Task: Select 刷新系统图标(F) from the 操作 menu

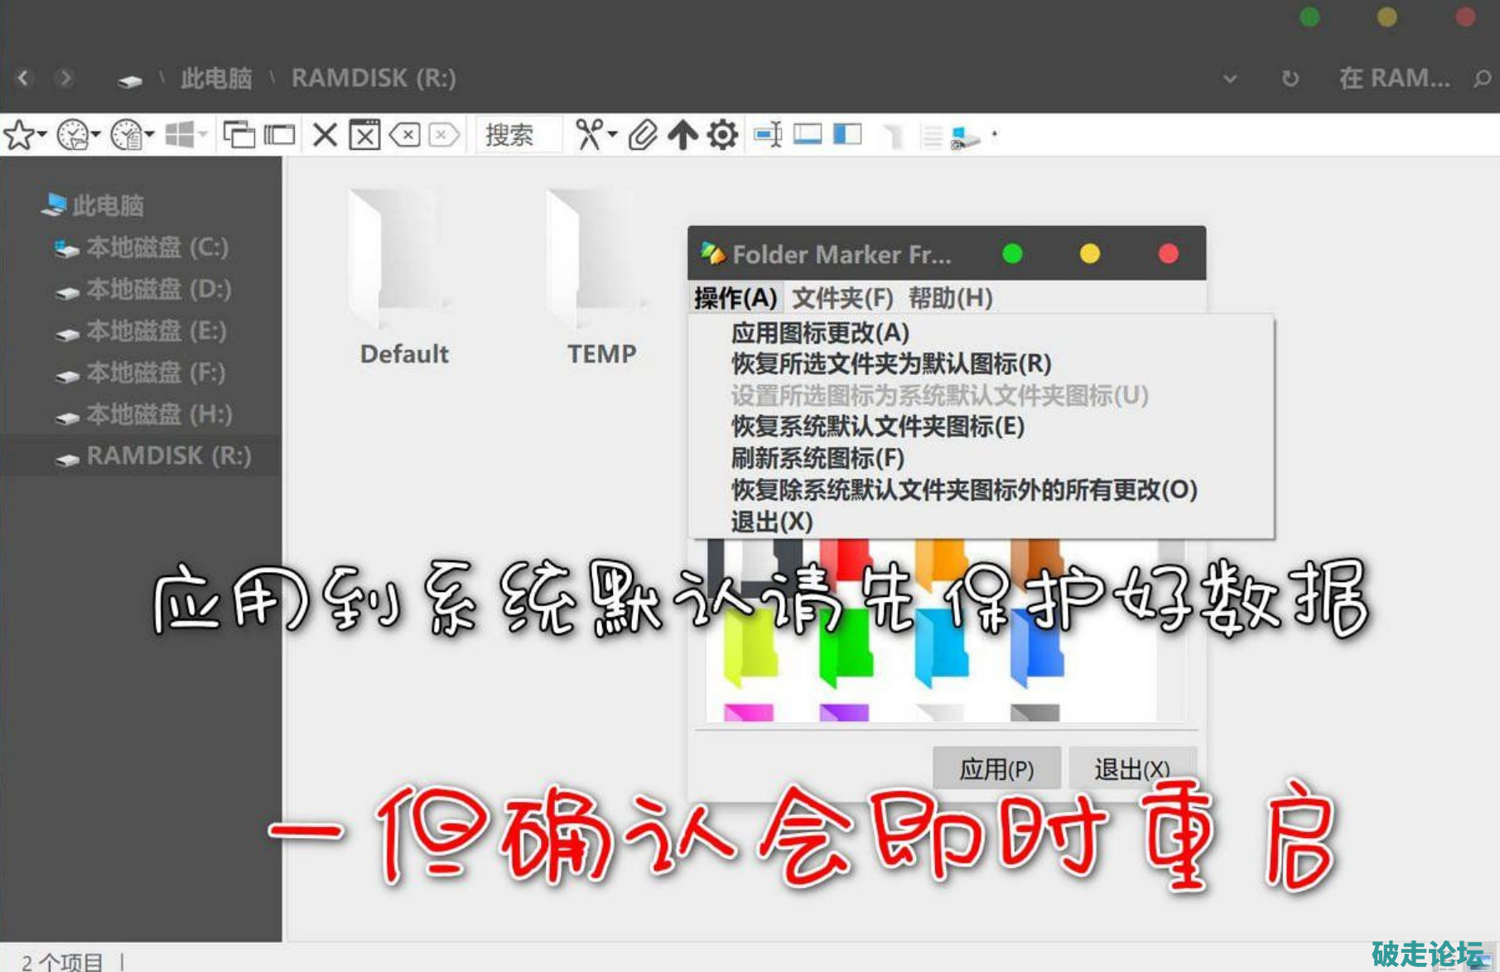Action: coord(816,459)
